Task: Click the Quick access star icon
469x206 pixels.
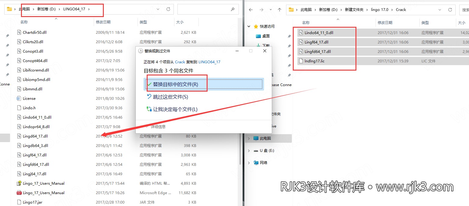Action: pyautogui.click(x=256, y=26)
